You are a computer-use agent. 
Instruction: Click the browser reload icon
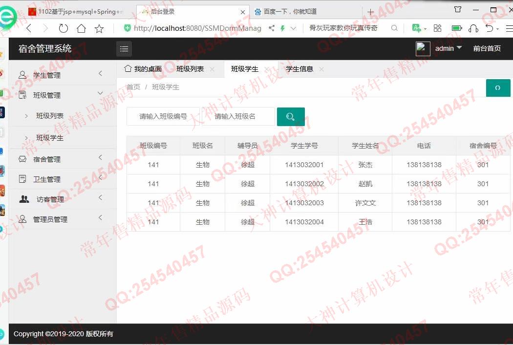pyautogui.click(x=63, y=28)
